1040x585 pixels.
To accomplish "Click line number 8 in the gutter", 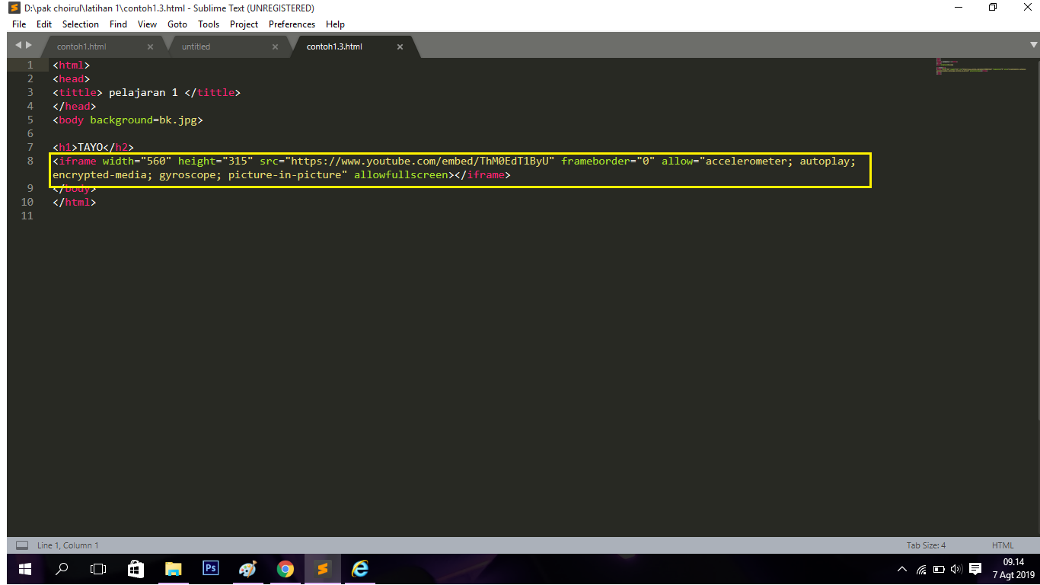I will point(30,161).
